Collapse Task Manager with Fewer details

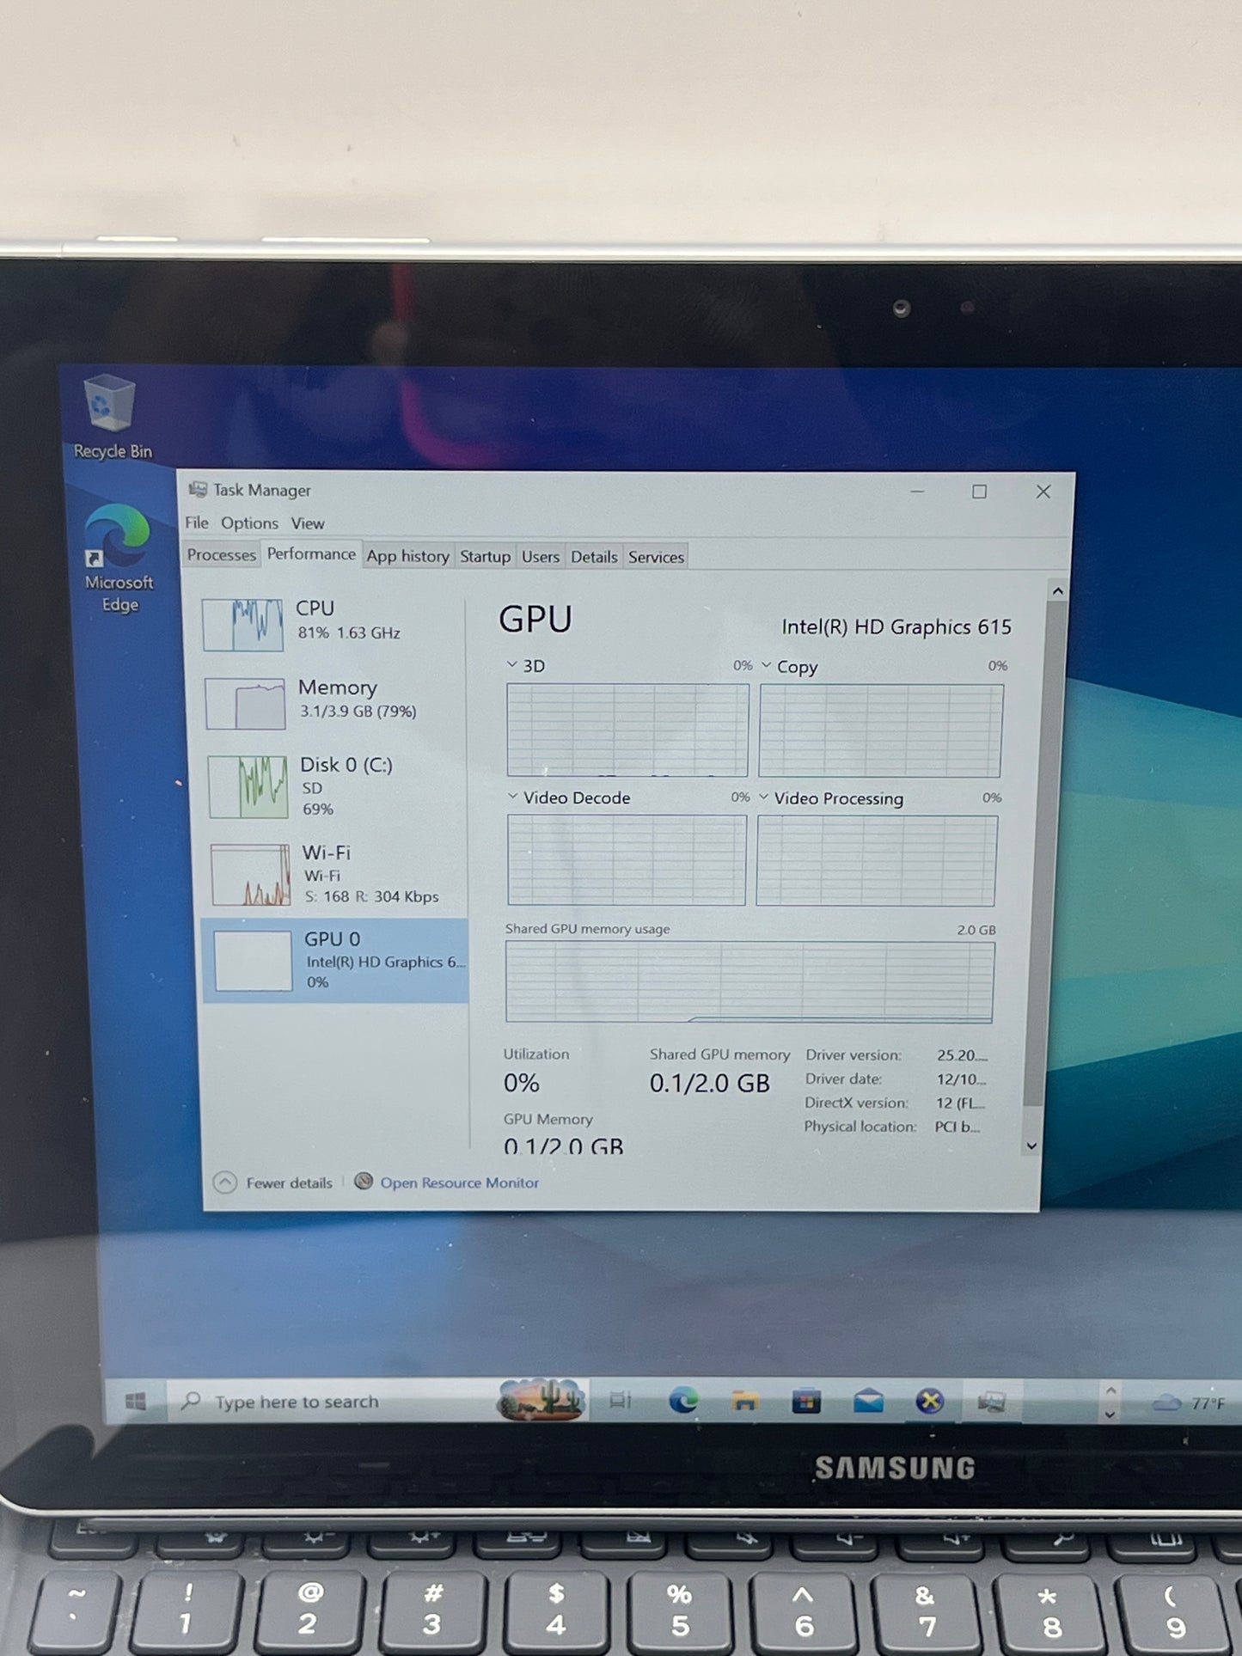[x=273, y=1182]
